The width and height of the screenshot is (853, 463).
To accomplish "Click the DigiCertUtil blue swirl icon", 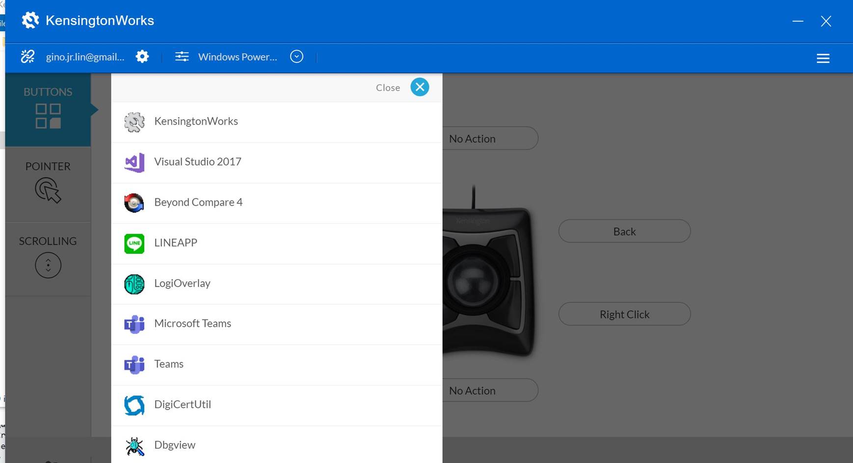I will 134,405.
